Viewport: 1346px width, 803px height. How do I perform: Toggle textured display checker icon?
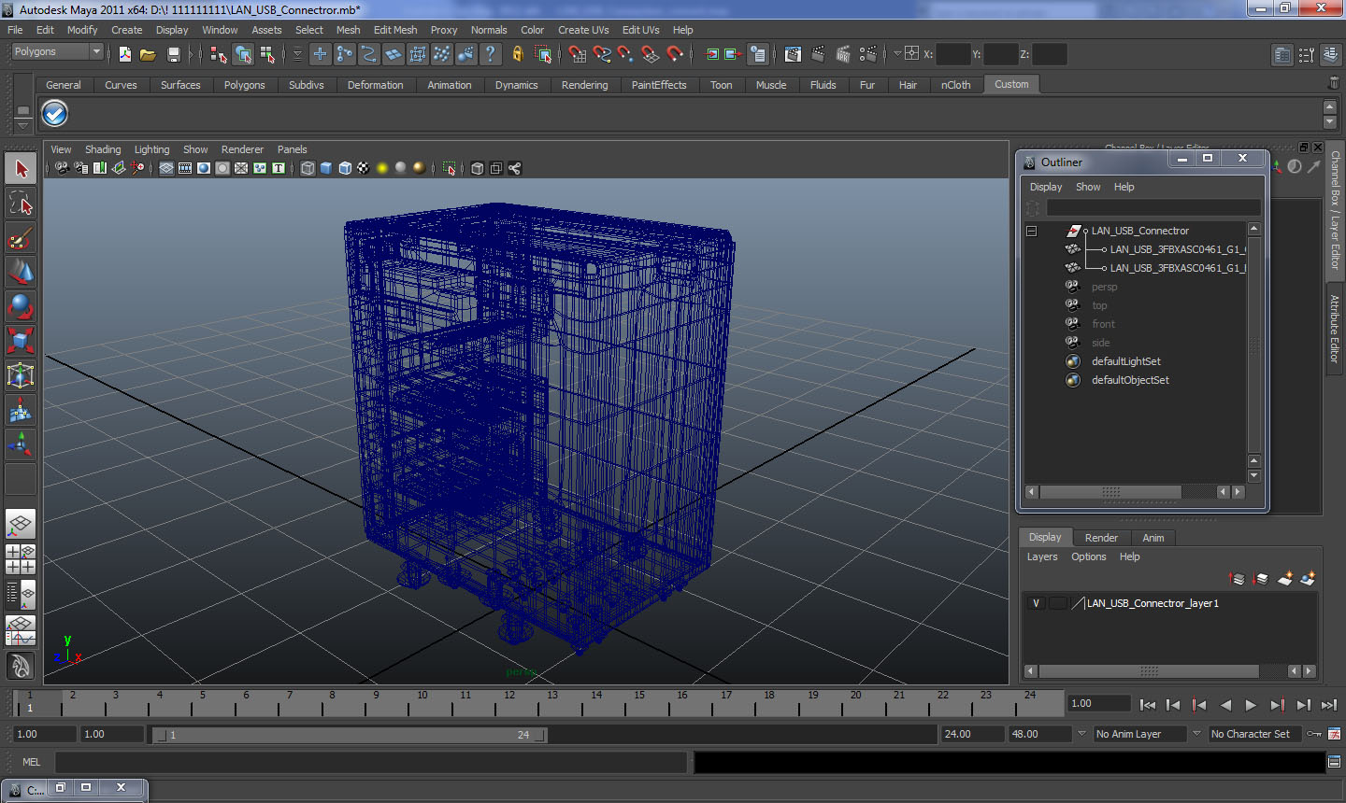click(x=364, y=168)
